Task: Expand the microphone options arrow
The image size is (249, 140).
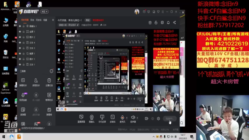Action: click(127, 118)
